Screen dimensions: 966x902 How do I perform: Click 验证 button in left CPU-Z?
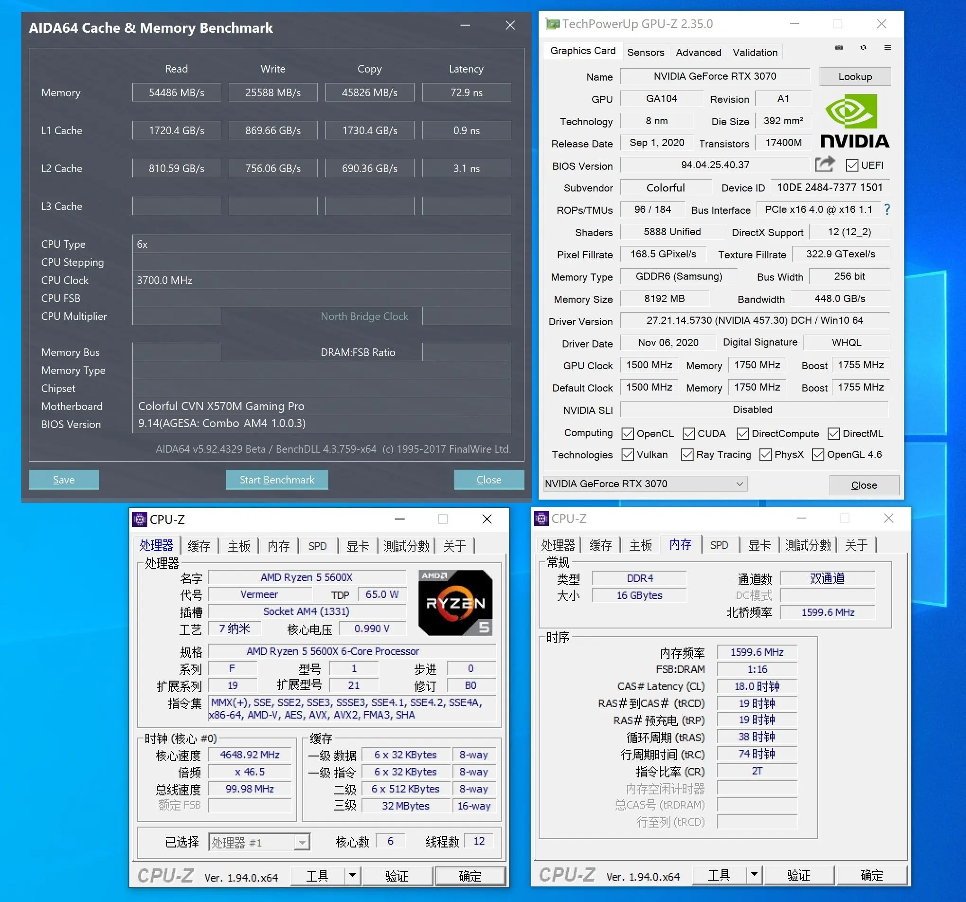pyautogui.click(x=397, y=876)
